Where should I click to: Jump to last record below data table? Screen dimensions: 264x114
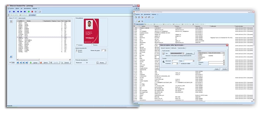pyautogui.click(x=26, y=63)
